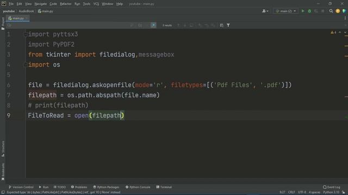
Task: Open the Terminal tool window
Action: [x=164, y=187]
